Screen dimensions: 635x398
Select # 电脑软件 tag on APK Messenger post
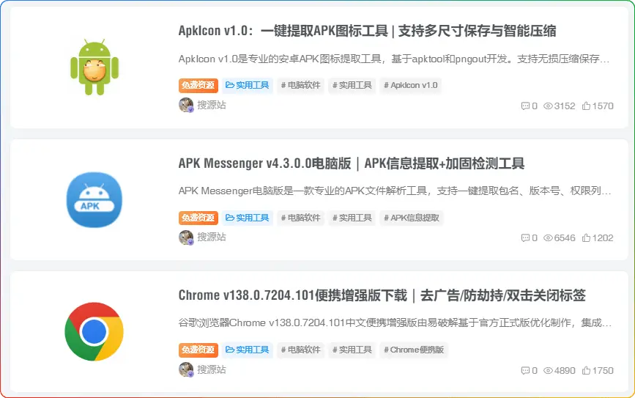(x=300, y=218)
